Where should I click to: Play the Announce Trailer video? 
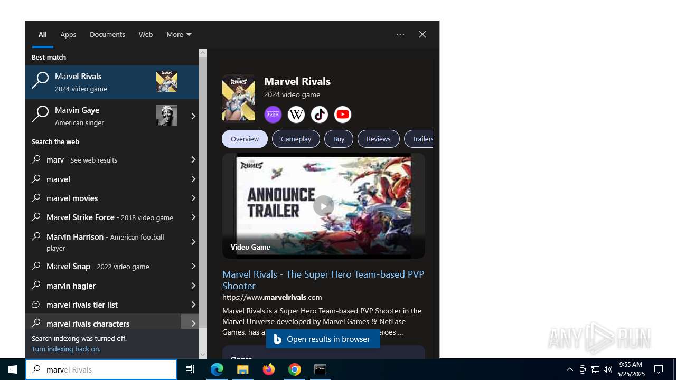pyautogui.click(x=323, y=205)
